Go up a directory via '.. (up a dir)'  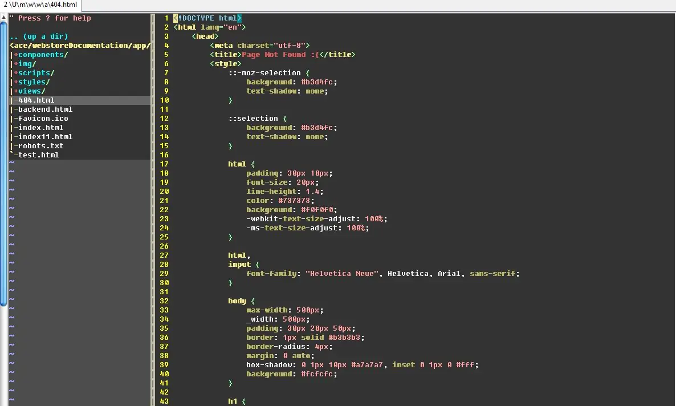click(39, 36)
